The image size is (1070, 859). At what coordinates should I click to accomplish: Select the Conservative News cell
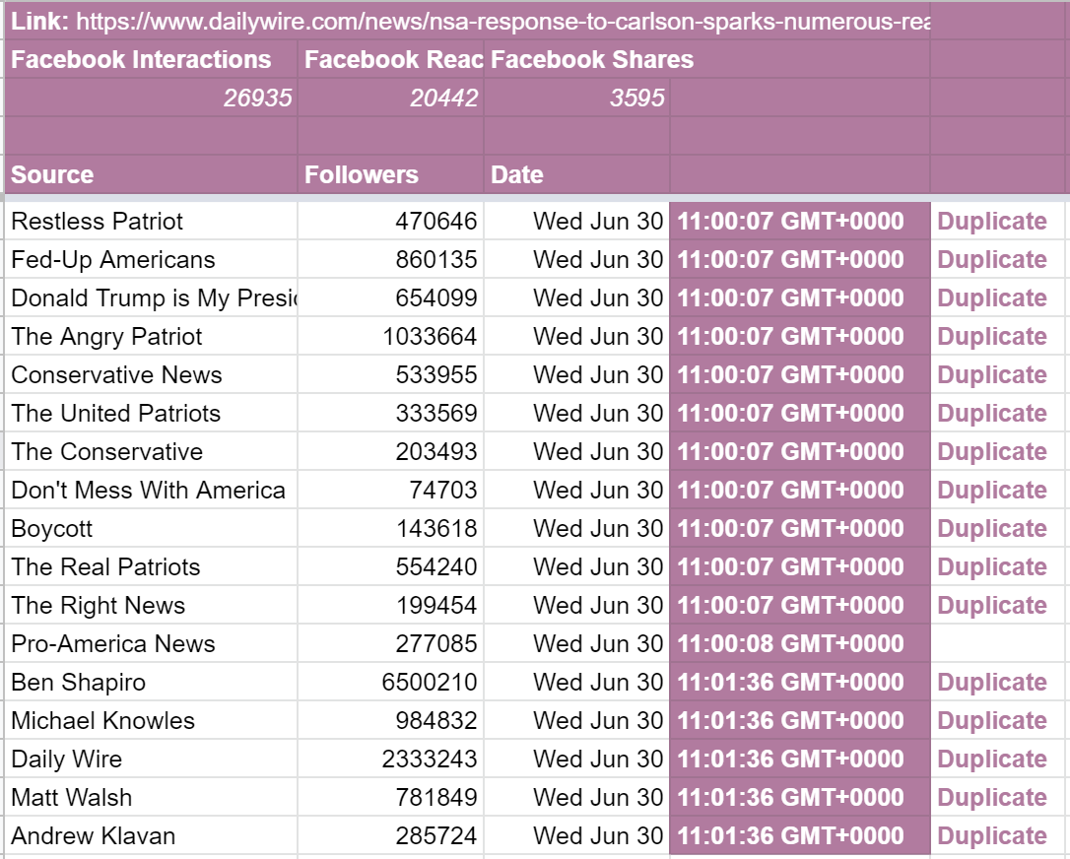click(151, 374)
